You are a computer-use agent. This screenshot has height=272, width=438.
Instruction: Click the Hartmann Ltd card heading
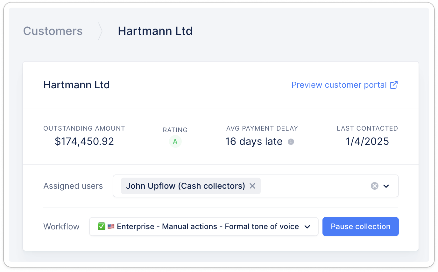point(76,85)
